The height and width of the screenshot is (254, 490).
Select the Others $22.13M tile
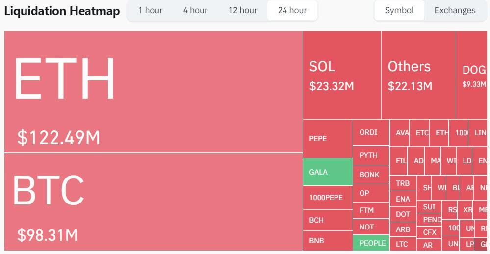coord(418,75)
